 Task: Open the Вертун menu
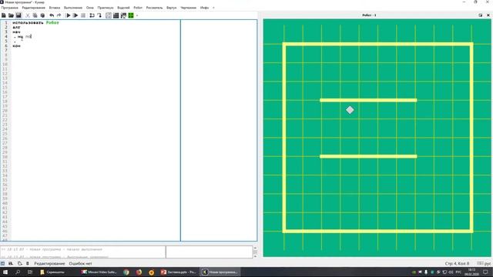pos(171,8)
